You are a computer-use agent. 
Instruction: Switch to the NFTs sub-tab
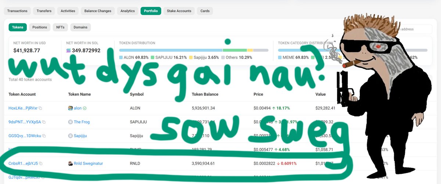coord(60,27)
